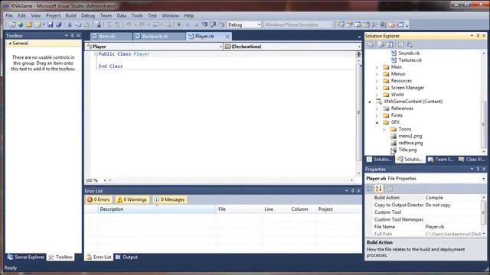The image size is (490, 275).
Task: Toggle auto-hide pin on Properties panel
Action: [x=478, y=169]
